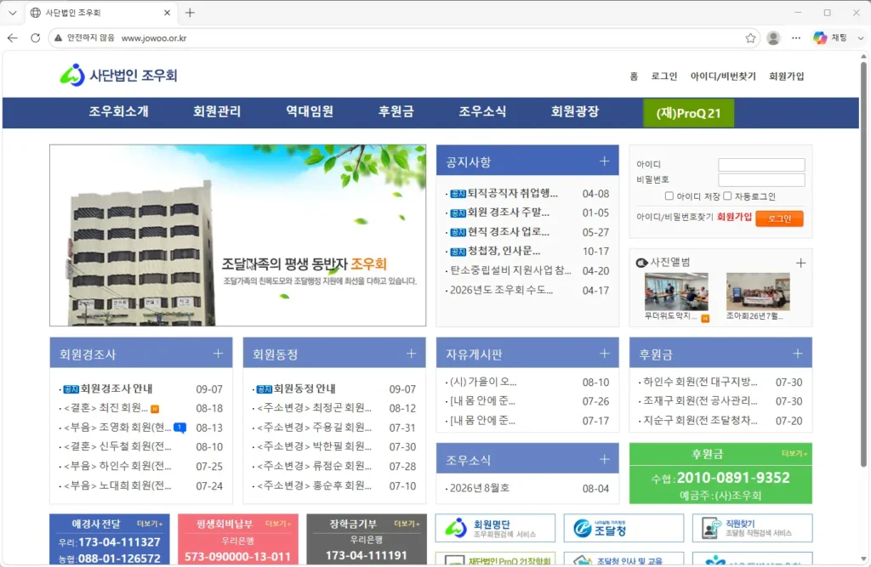The width and height of the screenshot is (871, 567).
Task: Open 더보기+ on the green 후원금 banner
Action: tap(794, 454)
